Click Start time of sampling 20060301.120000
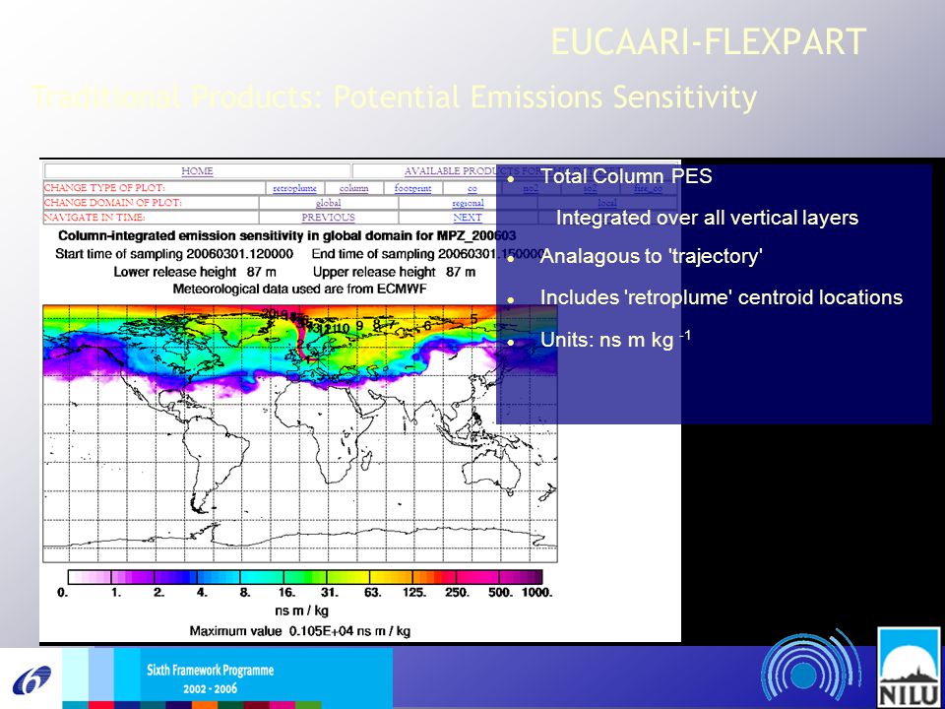945x709 pixels. pos(174,254)
